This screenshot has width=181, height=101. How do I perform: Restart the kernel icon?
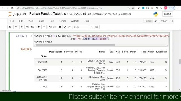coord(65,27)
